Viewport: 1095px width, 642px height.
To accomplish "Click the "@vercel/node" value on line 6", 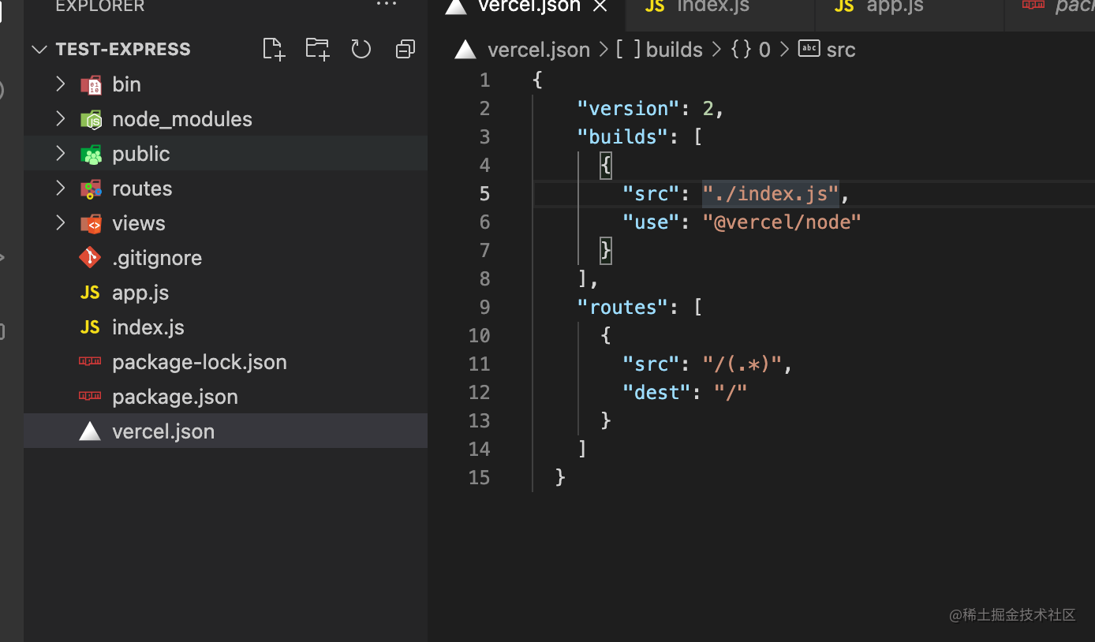I will (x=782, y=222).
